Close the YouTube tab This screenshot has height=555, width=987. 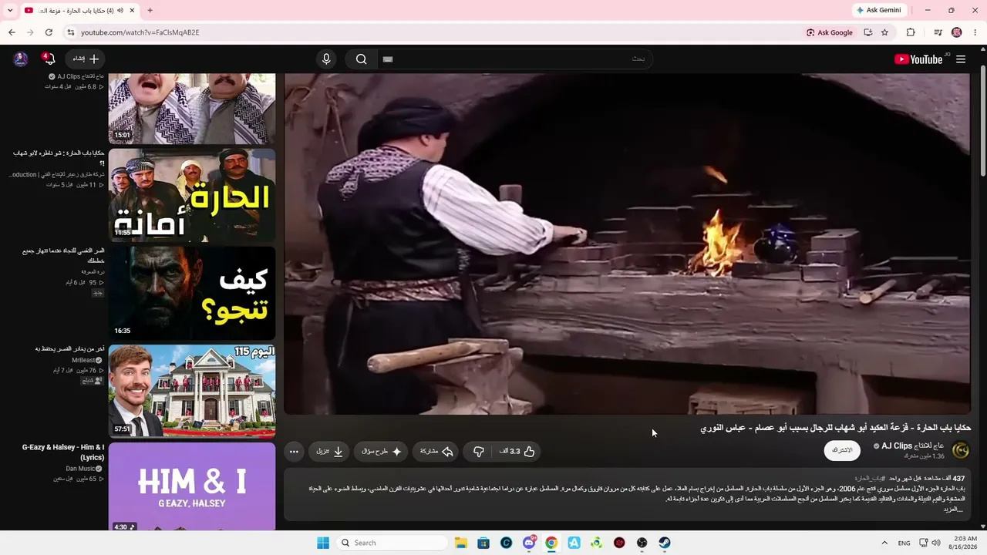click(x=132, y=10)
